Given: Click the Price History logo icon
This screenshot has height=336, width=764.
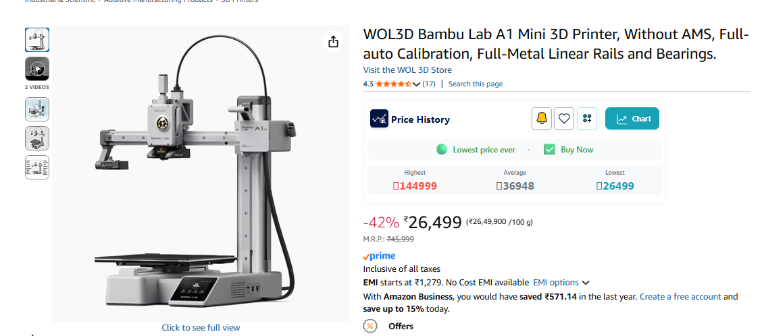Looking at the screenshot, I should pyautogui.click(x=379, y=119).
